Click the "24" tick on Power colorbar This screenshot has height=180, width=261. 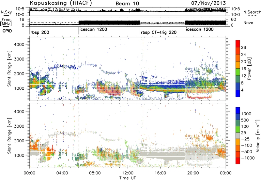[x=243, y=55]
